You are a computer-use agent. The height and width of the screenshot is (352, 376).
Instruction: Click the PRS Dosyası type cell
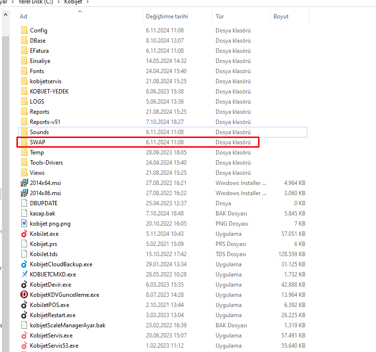[231, 244]
